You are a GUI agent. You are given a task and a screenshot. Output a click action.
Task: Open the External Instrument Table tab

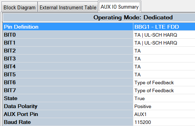68,8
